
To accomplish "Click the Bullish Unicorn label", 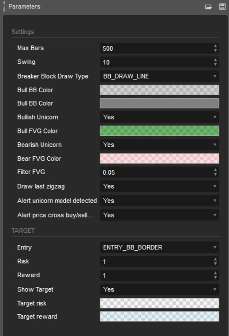I will coord(38,117).
